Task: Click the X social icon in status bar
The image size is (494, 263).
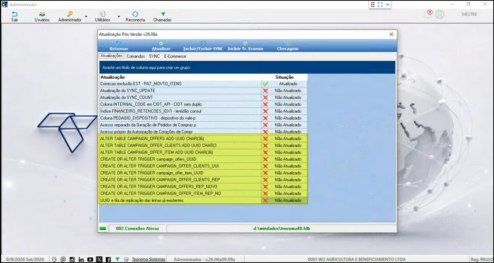Action: [x=99, y=259]
